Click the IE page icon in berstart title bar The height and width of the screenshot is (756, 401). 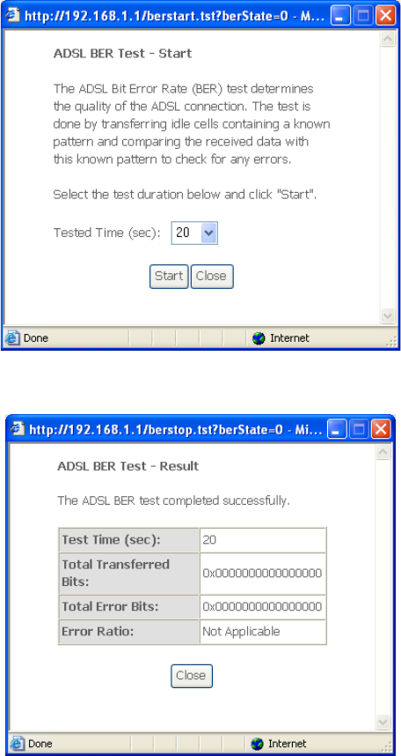13,16
